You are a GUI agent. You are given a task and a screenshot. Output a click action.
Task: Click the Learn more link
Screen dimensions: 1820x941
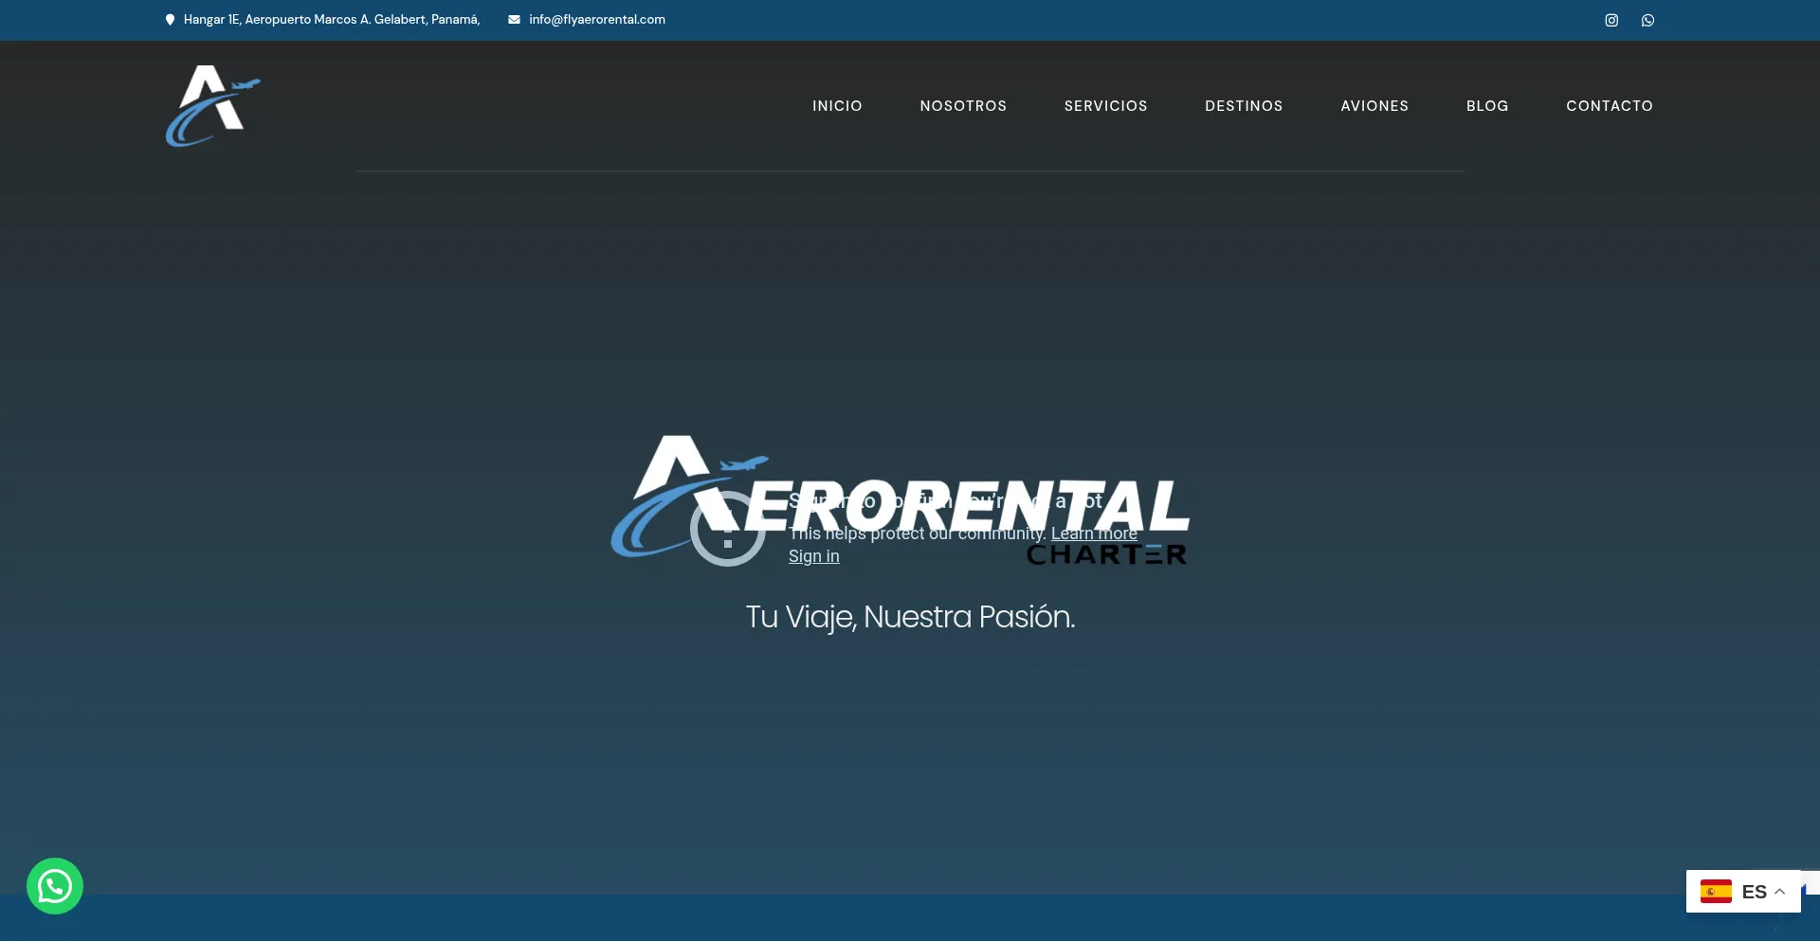1094,534
